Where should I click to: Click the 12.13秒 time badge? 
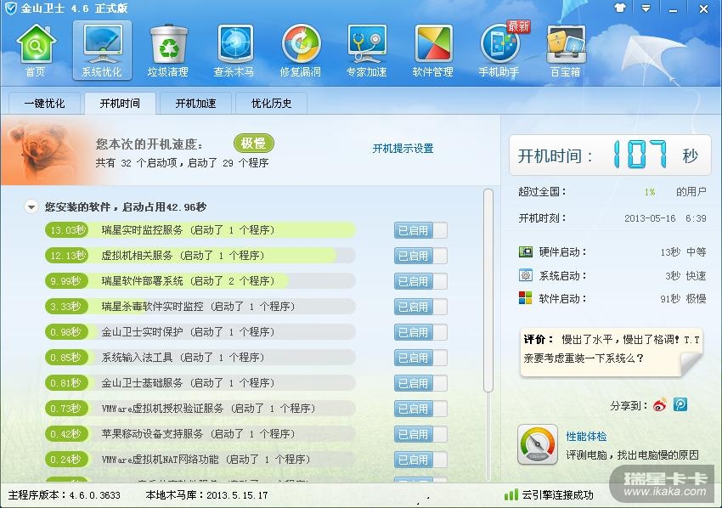click(67, 255)
